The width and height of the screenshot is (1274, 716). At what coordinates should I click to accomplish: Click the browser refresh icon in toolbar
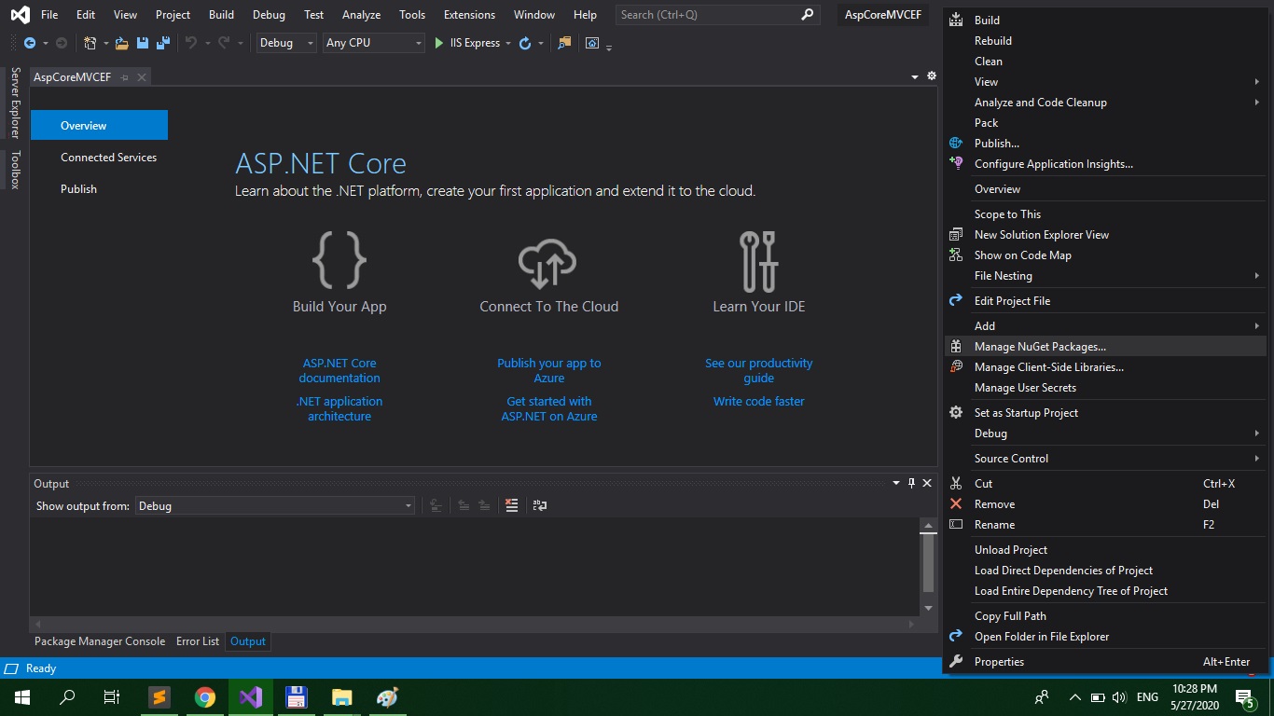[525, 43]
